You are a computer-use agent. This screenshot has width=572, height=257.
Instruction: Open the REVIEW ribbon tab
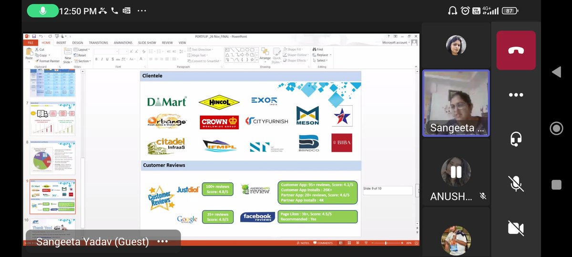167,42
